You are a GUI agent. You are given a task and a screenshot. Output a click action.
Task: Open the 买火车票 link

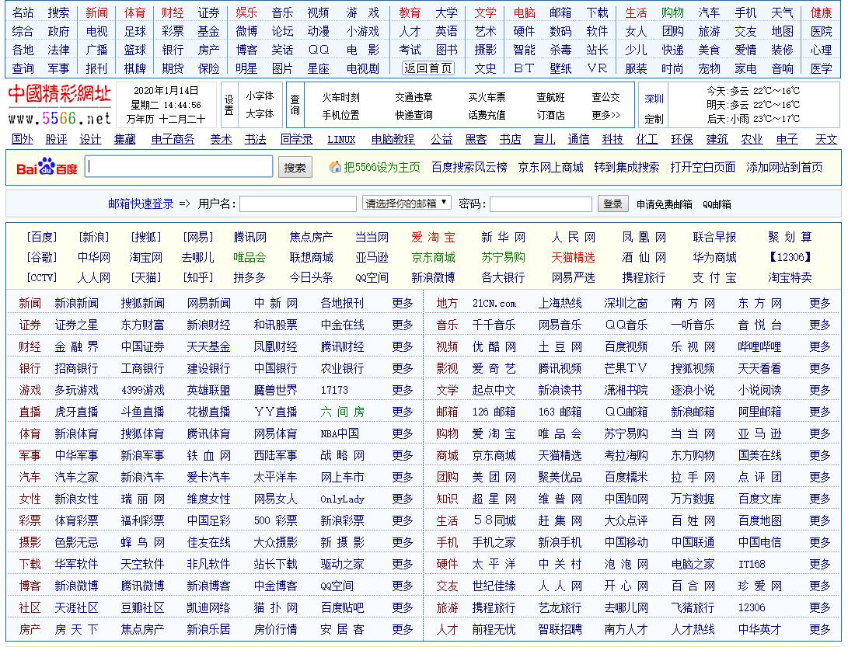pyautogui.click(x=487, y=97)
